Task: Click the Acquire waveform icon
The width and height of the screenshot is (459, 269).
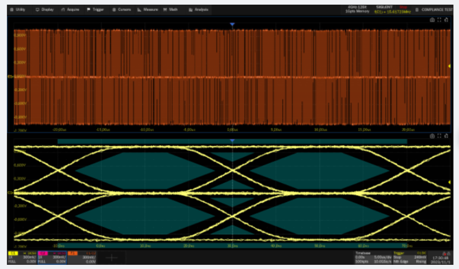Action: [63, 10]
